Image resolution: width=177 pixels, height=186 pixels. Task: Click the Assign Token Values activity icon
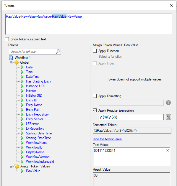pos(17,166)
